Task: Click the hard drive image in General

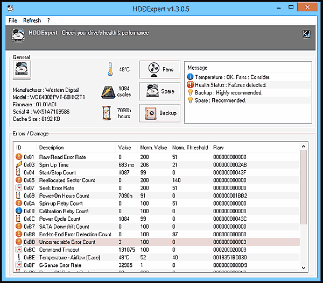Action: click(x=23, y=70)
